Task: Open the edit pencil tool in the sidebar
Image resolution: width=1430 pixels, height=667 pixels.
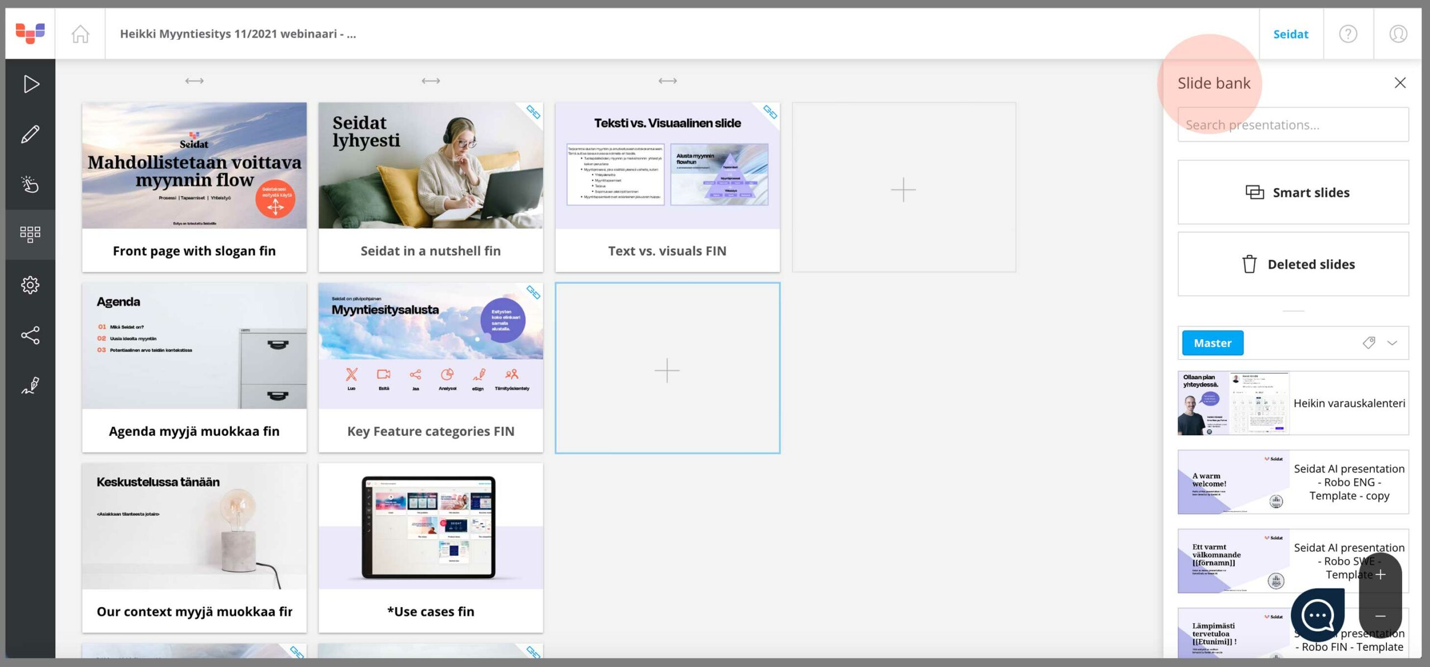Action: (30, 135)
